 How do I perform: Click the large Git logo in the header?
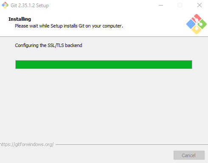197,24
